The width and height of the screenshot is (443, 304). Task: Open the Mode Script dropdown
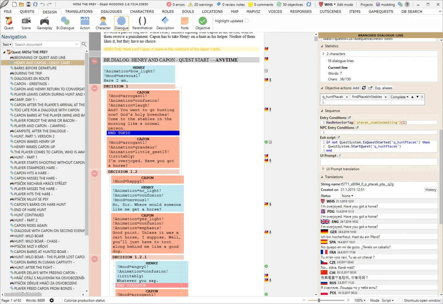tap(387, 300)
